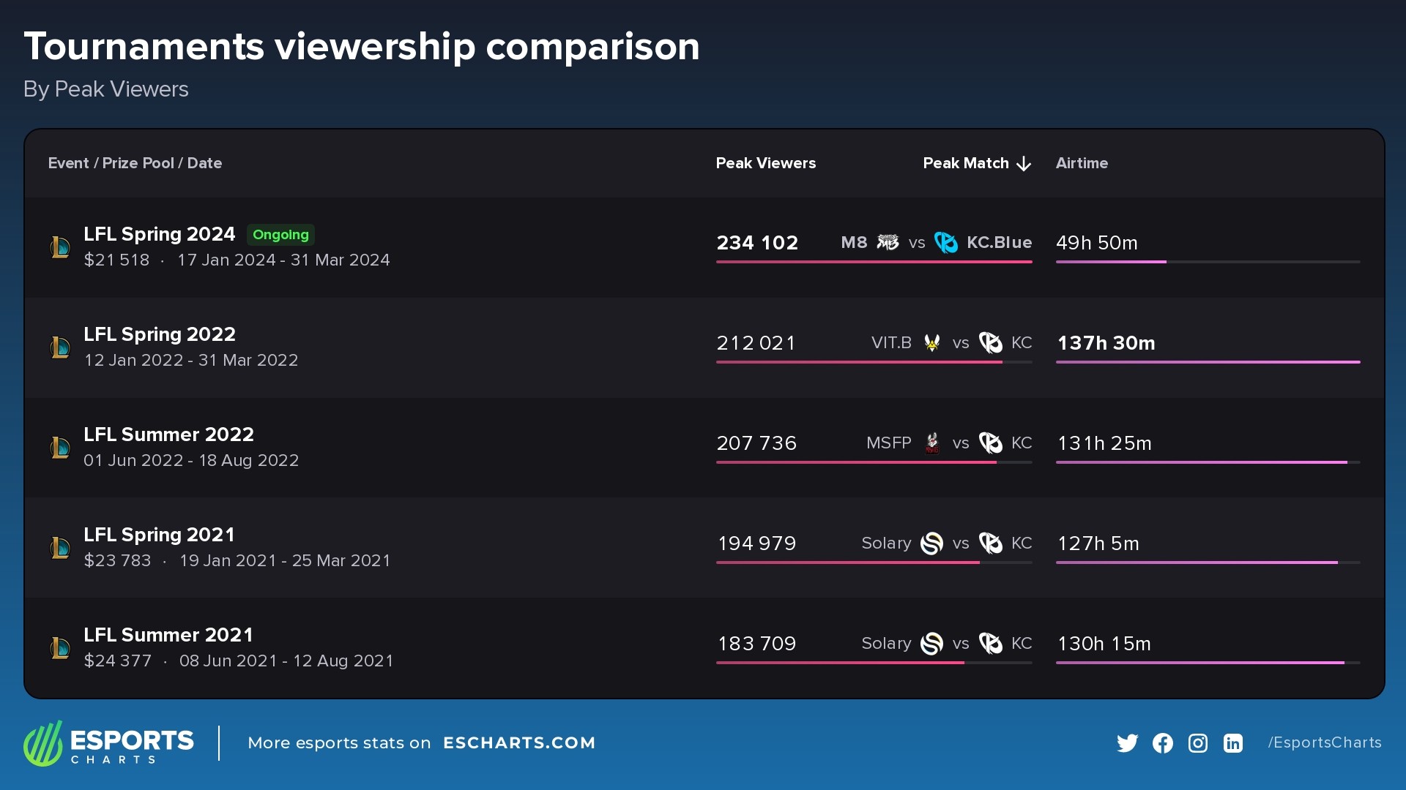This screenshot has height=790, width=1406.
Task: Click the League of Legends icon beside LFL Summer 2022
Action: click(60, 448)
